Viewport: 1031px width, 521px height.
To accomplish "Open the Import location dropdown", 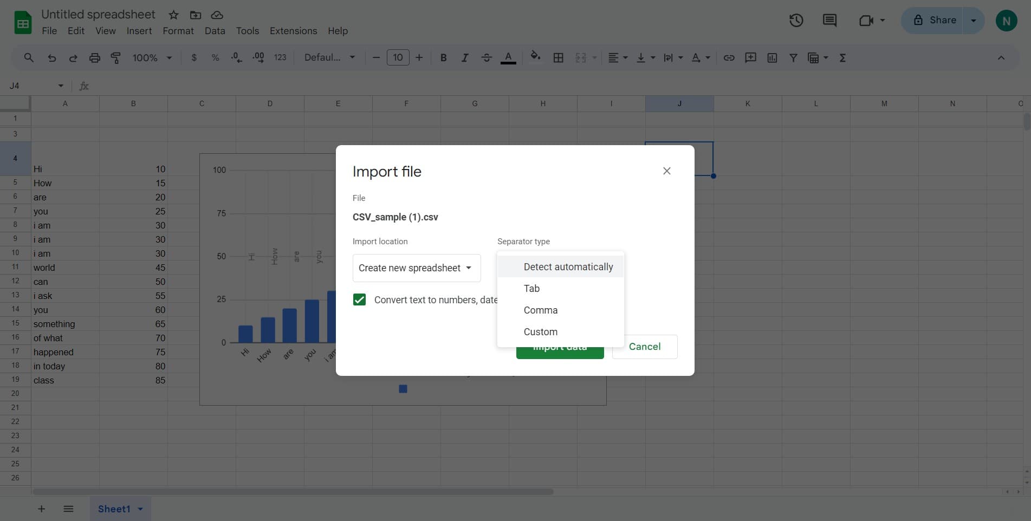I will (416, 268).
